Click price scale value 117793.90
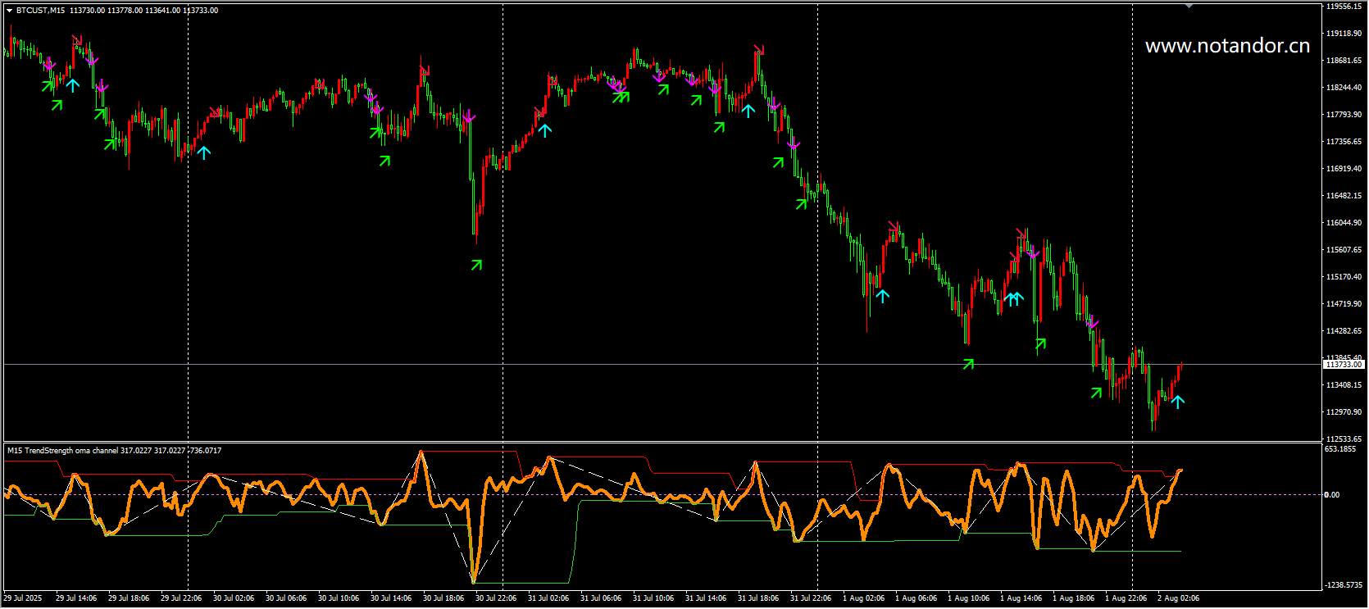The height and width of the screenshot is (609, 1369). coord(1344,115)
